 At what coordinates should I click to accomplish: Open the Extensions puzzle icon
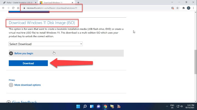pos(183,8)
